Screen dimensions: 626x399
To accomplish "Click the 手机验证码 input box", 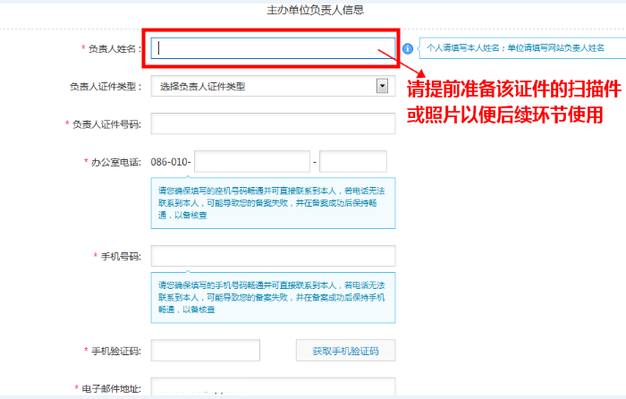I will [x=206, y=351].
